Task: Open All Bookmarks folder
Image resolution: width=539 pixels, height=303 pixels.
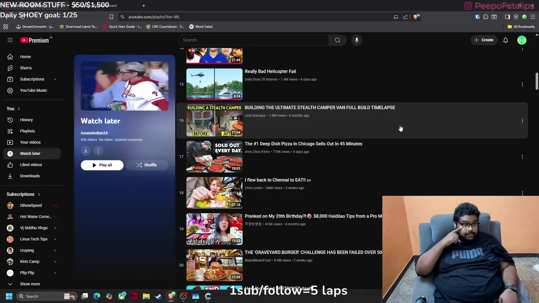Action: [x=521, y=27]
